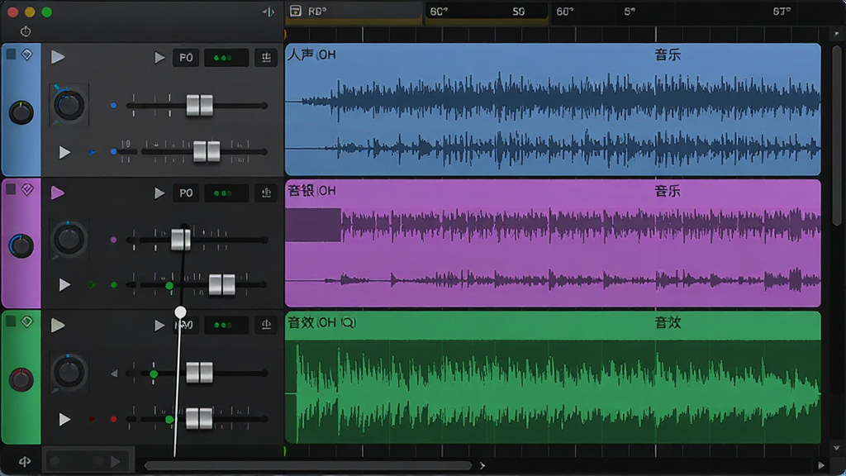Toggle the square checkbox on the green 音效 track

click(x=10, y=321)
